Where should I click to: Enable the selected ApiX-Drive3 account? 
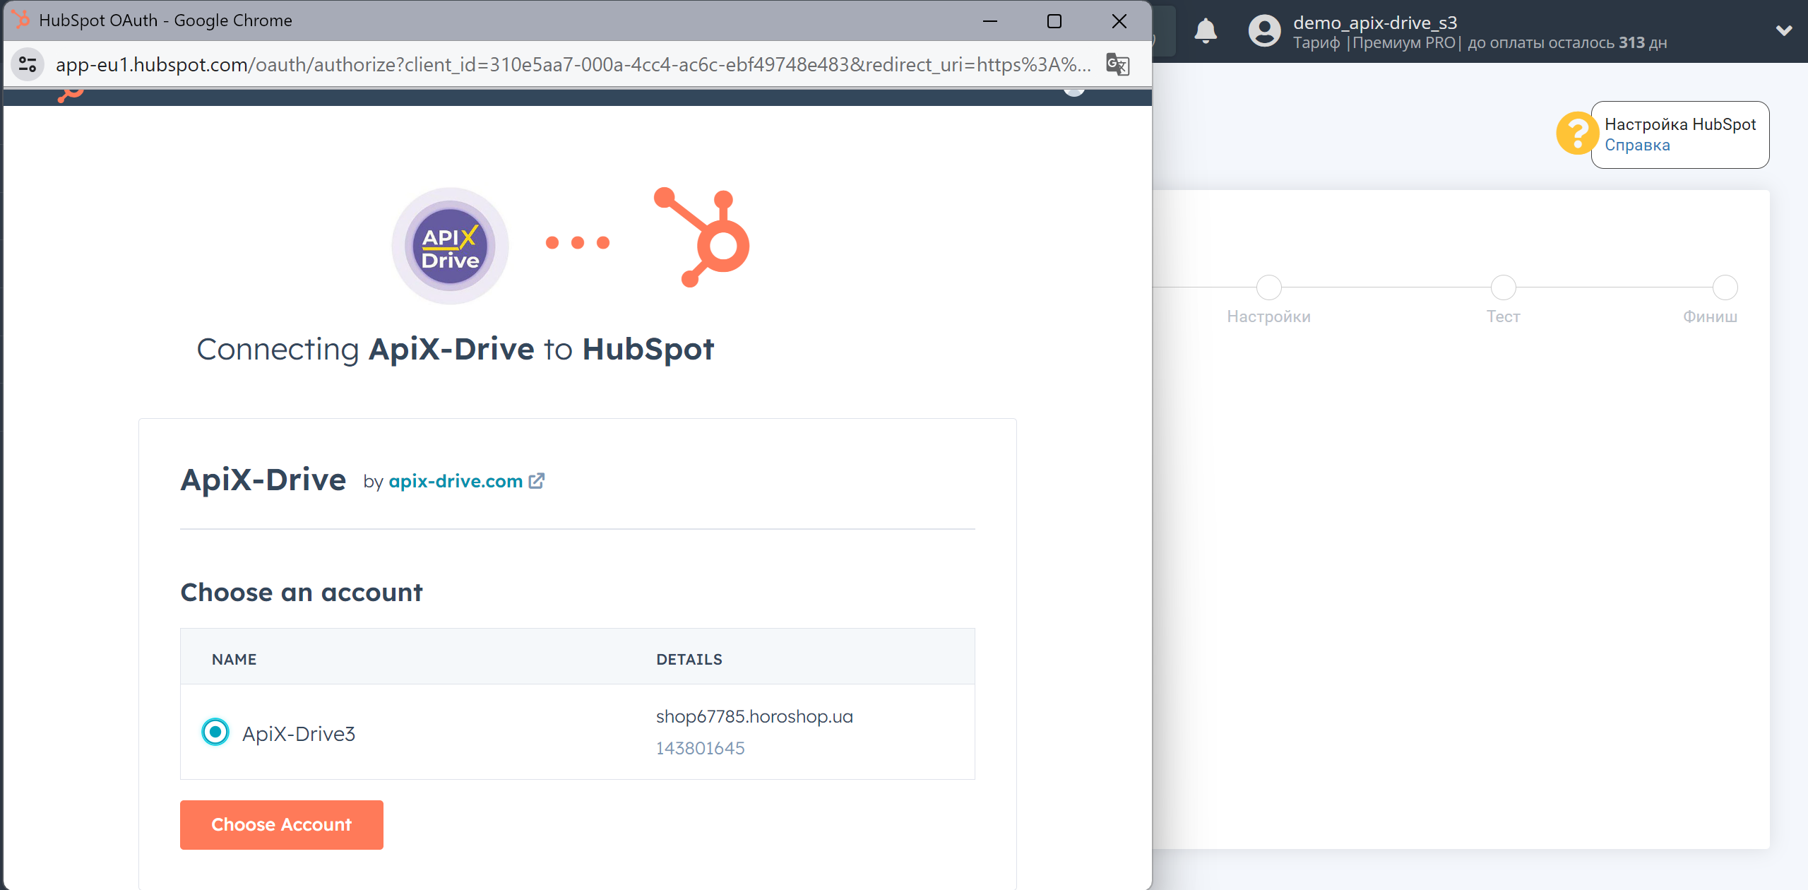(x=280, y=823)
